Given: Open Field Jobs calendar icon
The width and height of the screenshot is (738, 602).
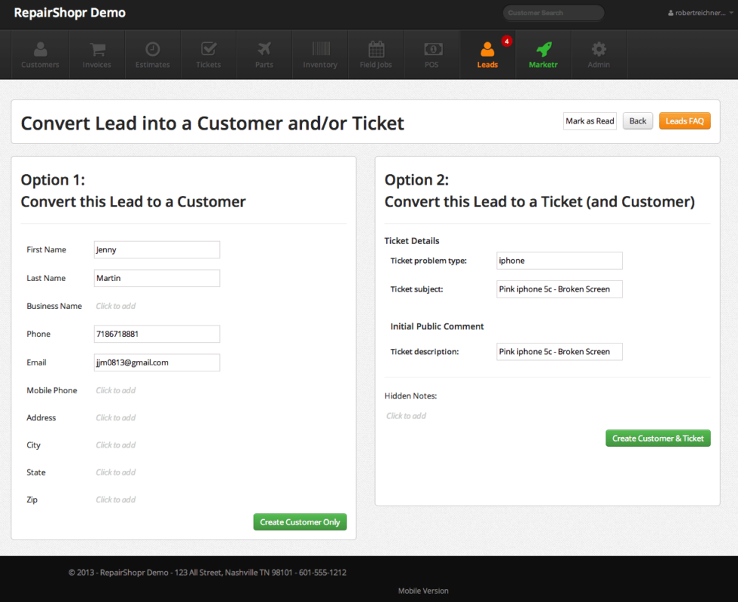Looking at the screenshot, I should pos(376,50).
